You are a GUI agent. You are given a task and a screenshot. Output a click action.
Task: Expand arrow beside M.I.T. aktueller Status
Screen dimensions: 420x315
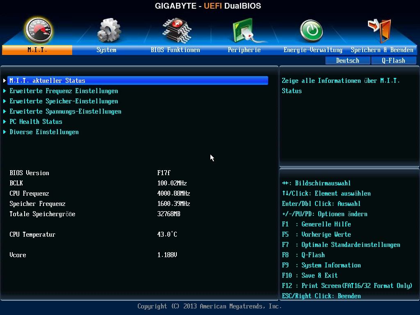(5, 81)
